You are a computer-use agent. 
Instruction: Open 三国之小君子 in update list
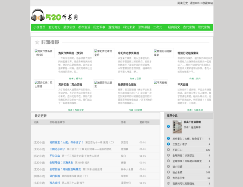click(x=57, y=149)
